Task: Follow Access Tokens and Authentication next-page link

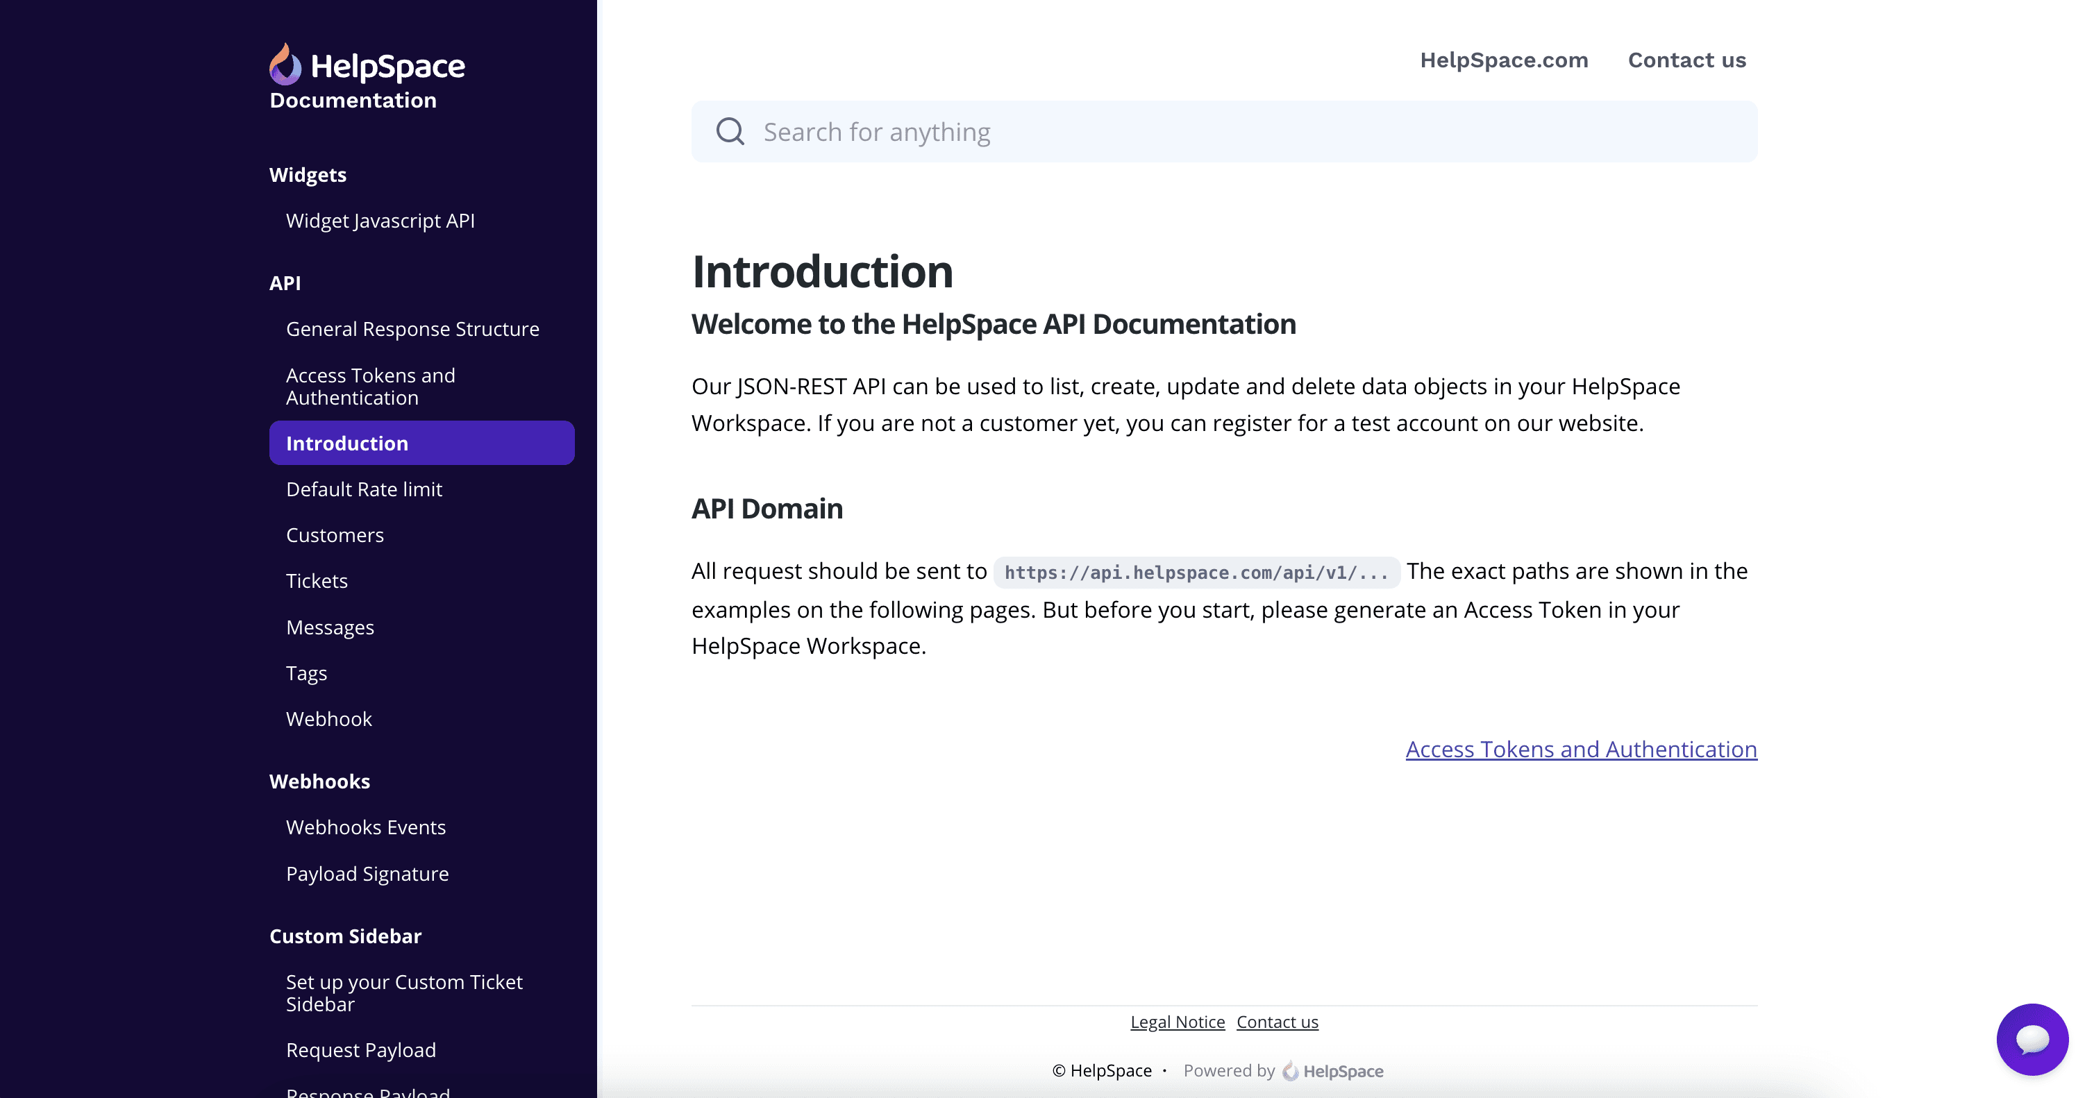Action: [x=1580, y=750]
